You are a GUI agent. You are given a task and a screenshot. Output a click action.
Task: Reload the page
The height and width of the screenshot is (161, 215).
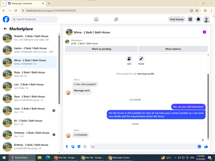click(16, 11)
